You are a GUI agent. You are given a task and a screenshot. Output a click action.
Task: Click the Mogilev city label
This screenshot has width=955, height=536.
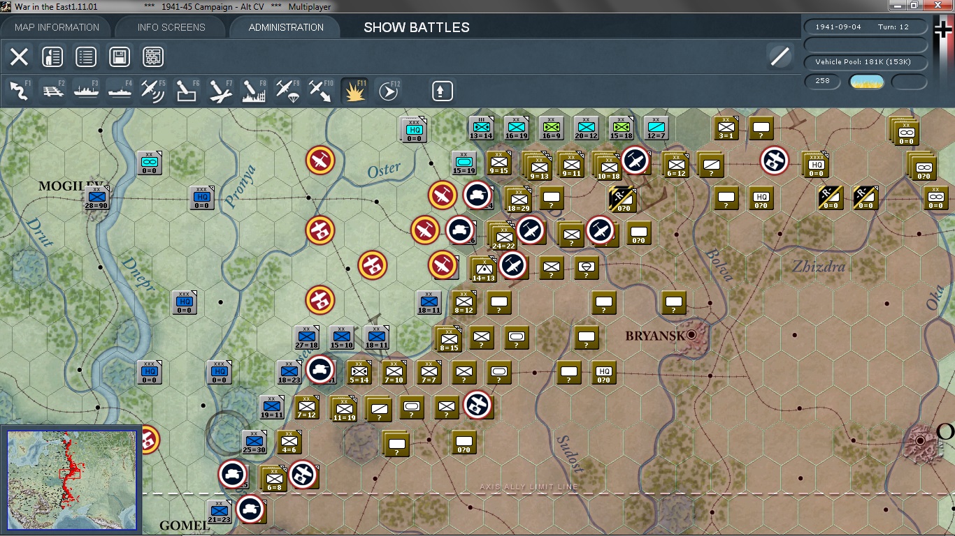71,186
